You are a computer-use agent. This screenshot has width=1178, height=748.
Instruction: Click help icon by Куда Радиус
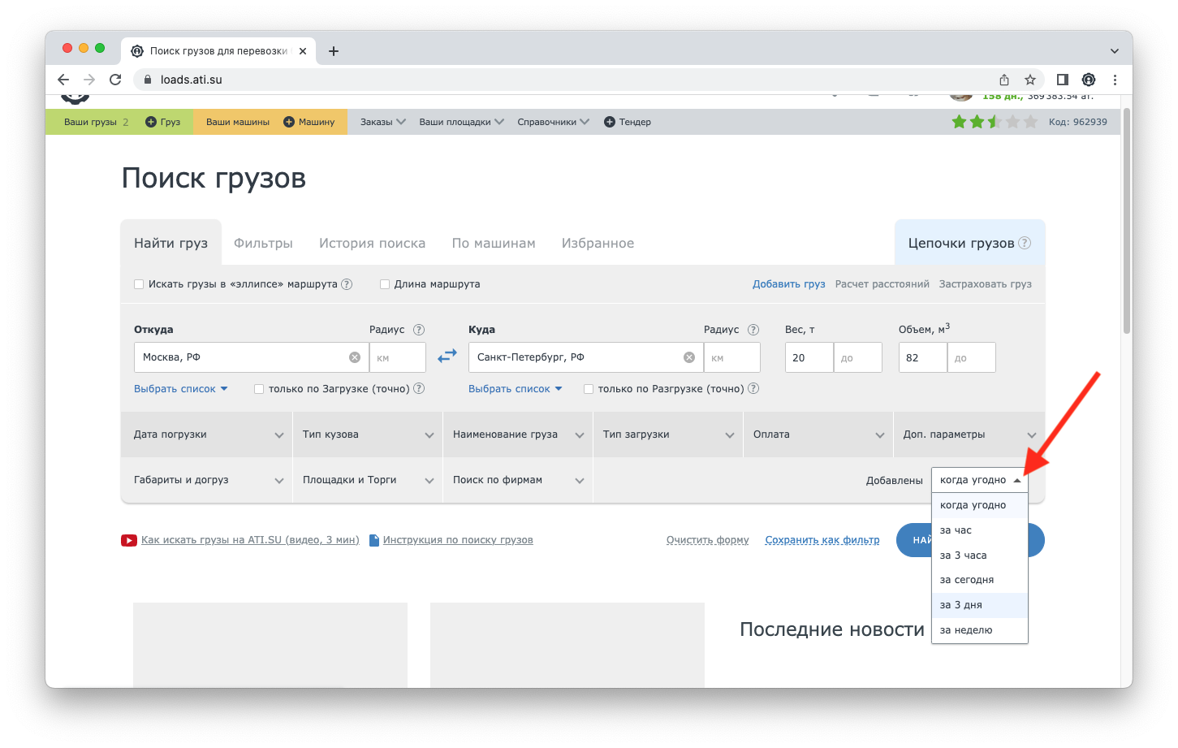(753, 330)
